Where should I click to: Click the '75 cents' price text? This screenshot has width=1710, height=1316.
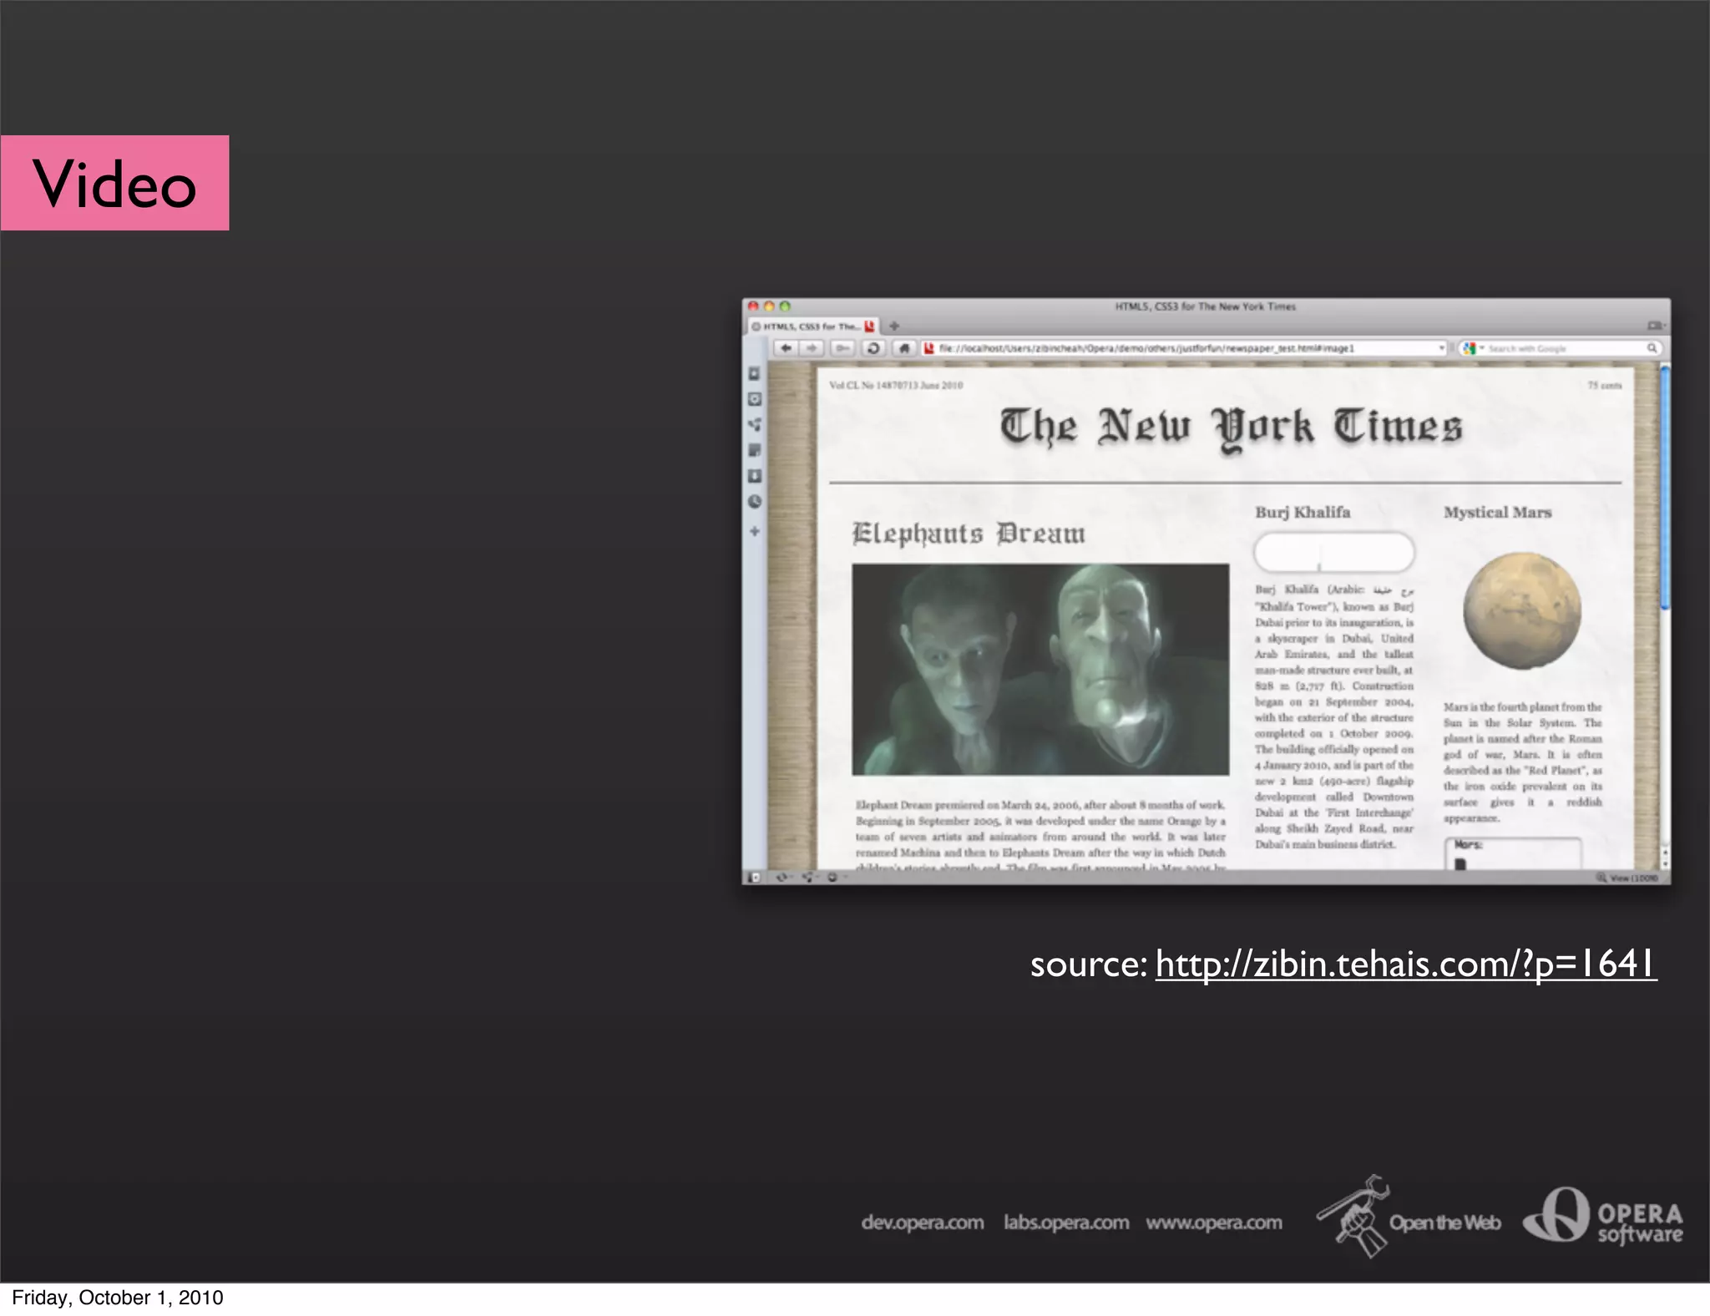coord(1605,385)
